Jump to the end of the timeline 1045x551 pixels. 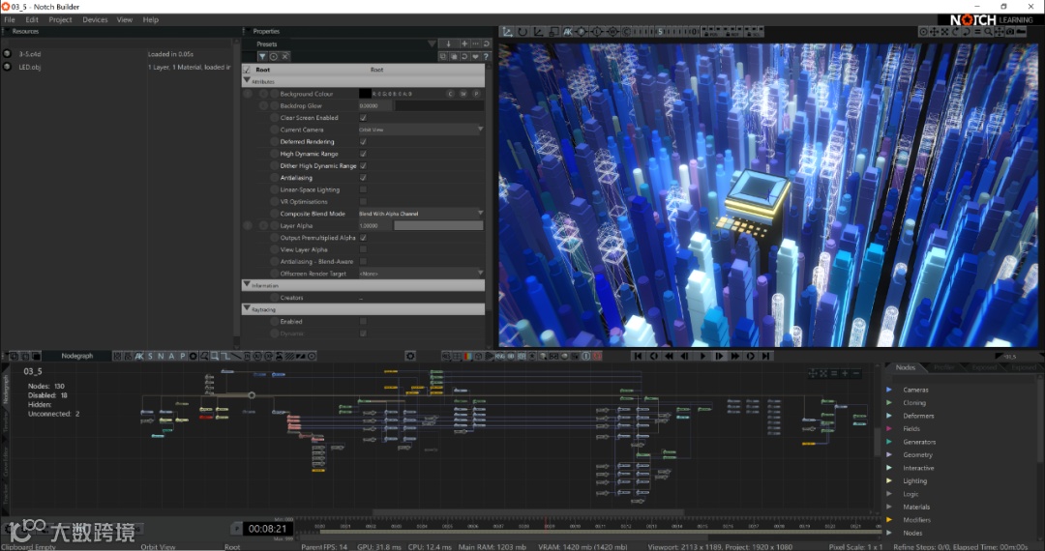(x=766, y=356)
